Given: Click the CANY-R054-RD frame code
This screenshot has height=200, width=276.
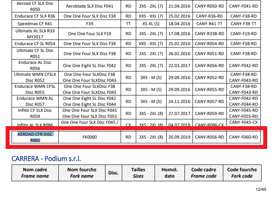Looking at the screenshot, I should pyautogui.click(x=209, y=44).
